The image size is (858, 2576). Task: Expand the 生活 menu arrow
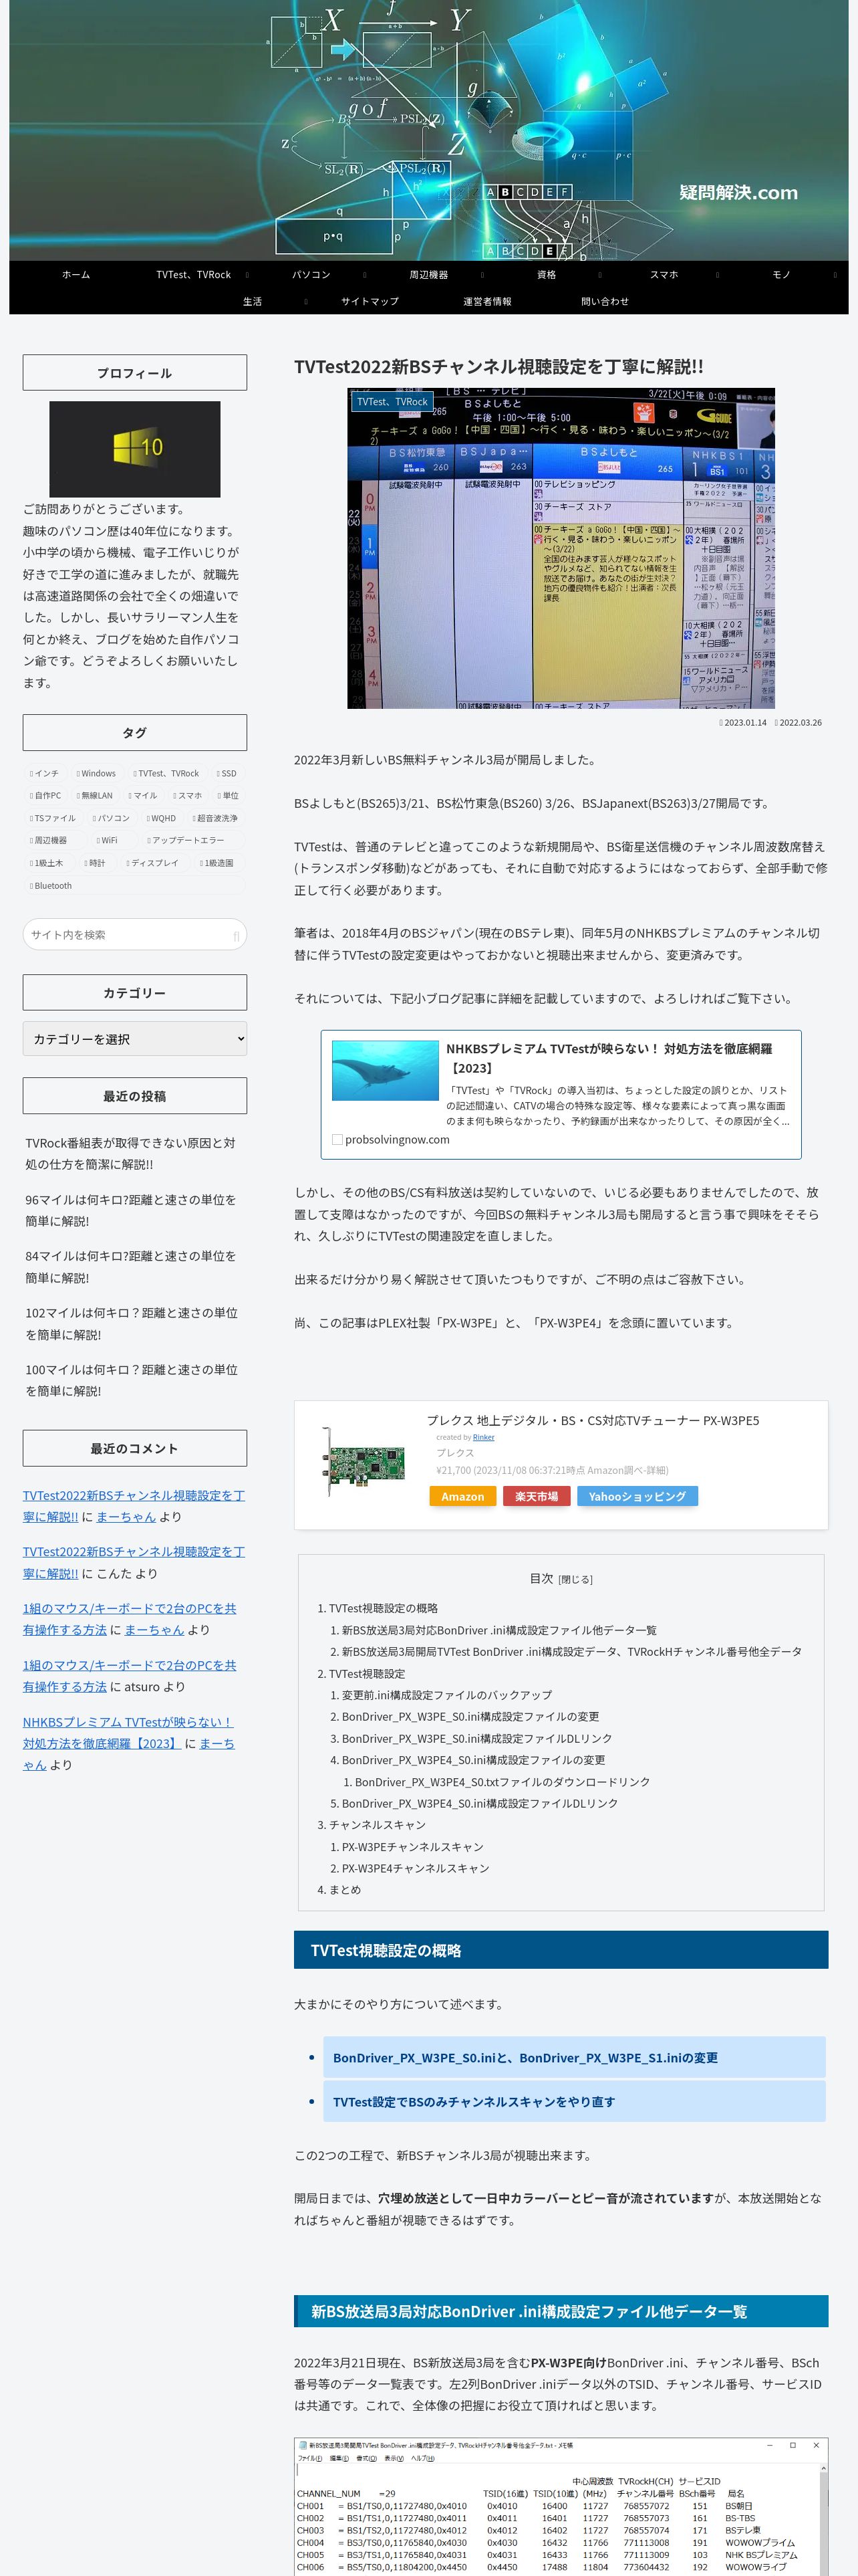click(305, 301)
